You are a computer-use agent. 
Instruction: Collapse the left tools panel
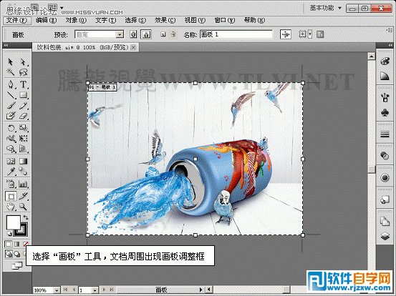pyautogui.click(x=6, y=45)
